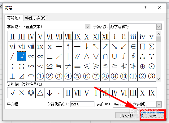169x123 pixels.
Task: Select the square root √ symbol in the grid
Action: click(22, 56)
